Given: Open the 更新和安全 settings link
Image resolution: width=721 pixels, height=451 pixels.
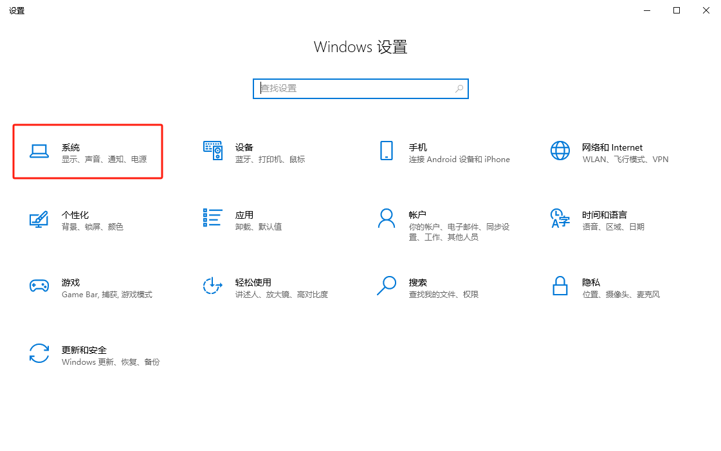Looking at the screenshot, I should pos(84,350).
